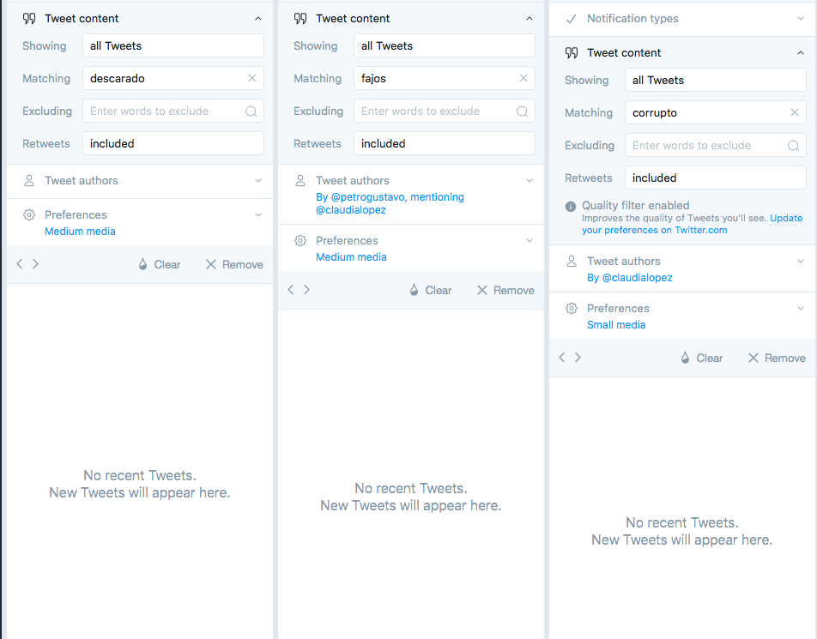Move descarado column right with arrow

pyautogui.click(x=35, y=264)
